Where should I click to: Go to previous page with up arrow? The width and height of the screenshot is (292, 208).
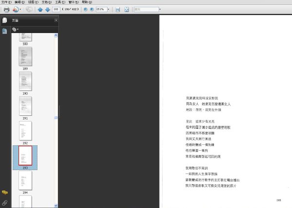coord(40,10)
